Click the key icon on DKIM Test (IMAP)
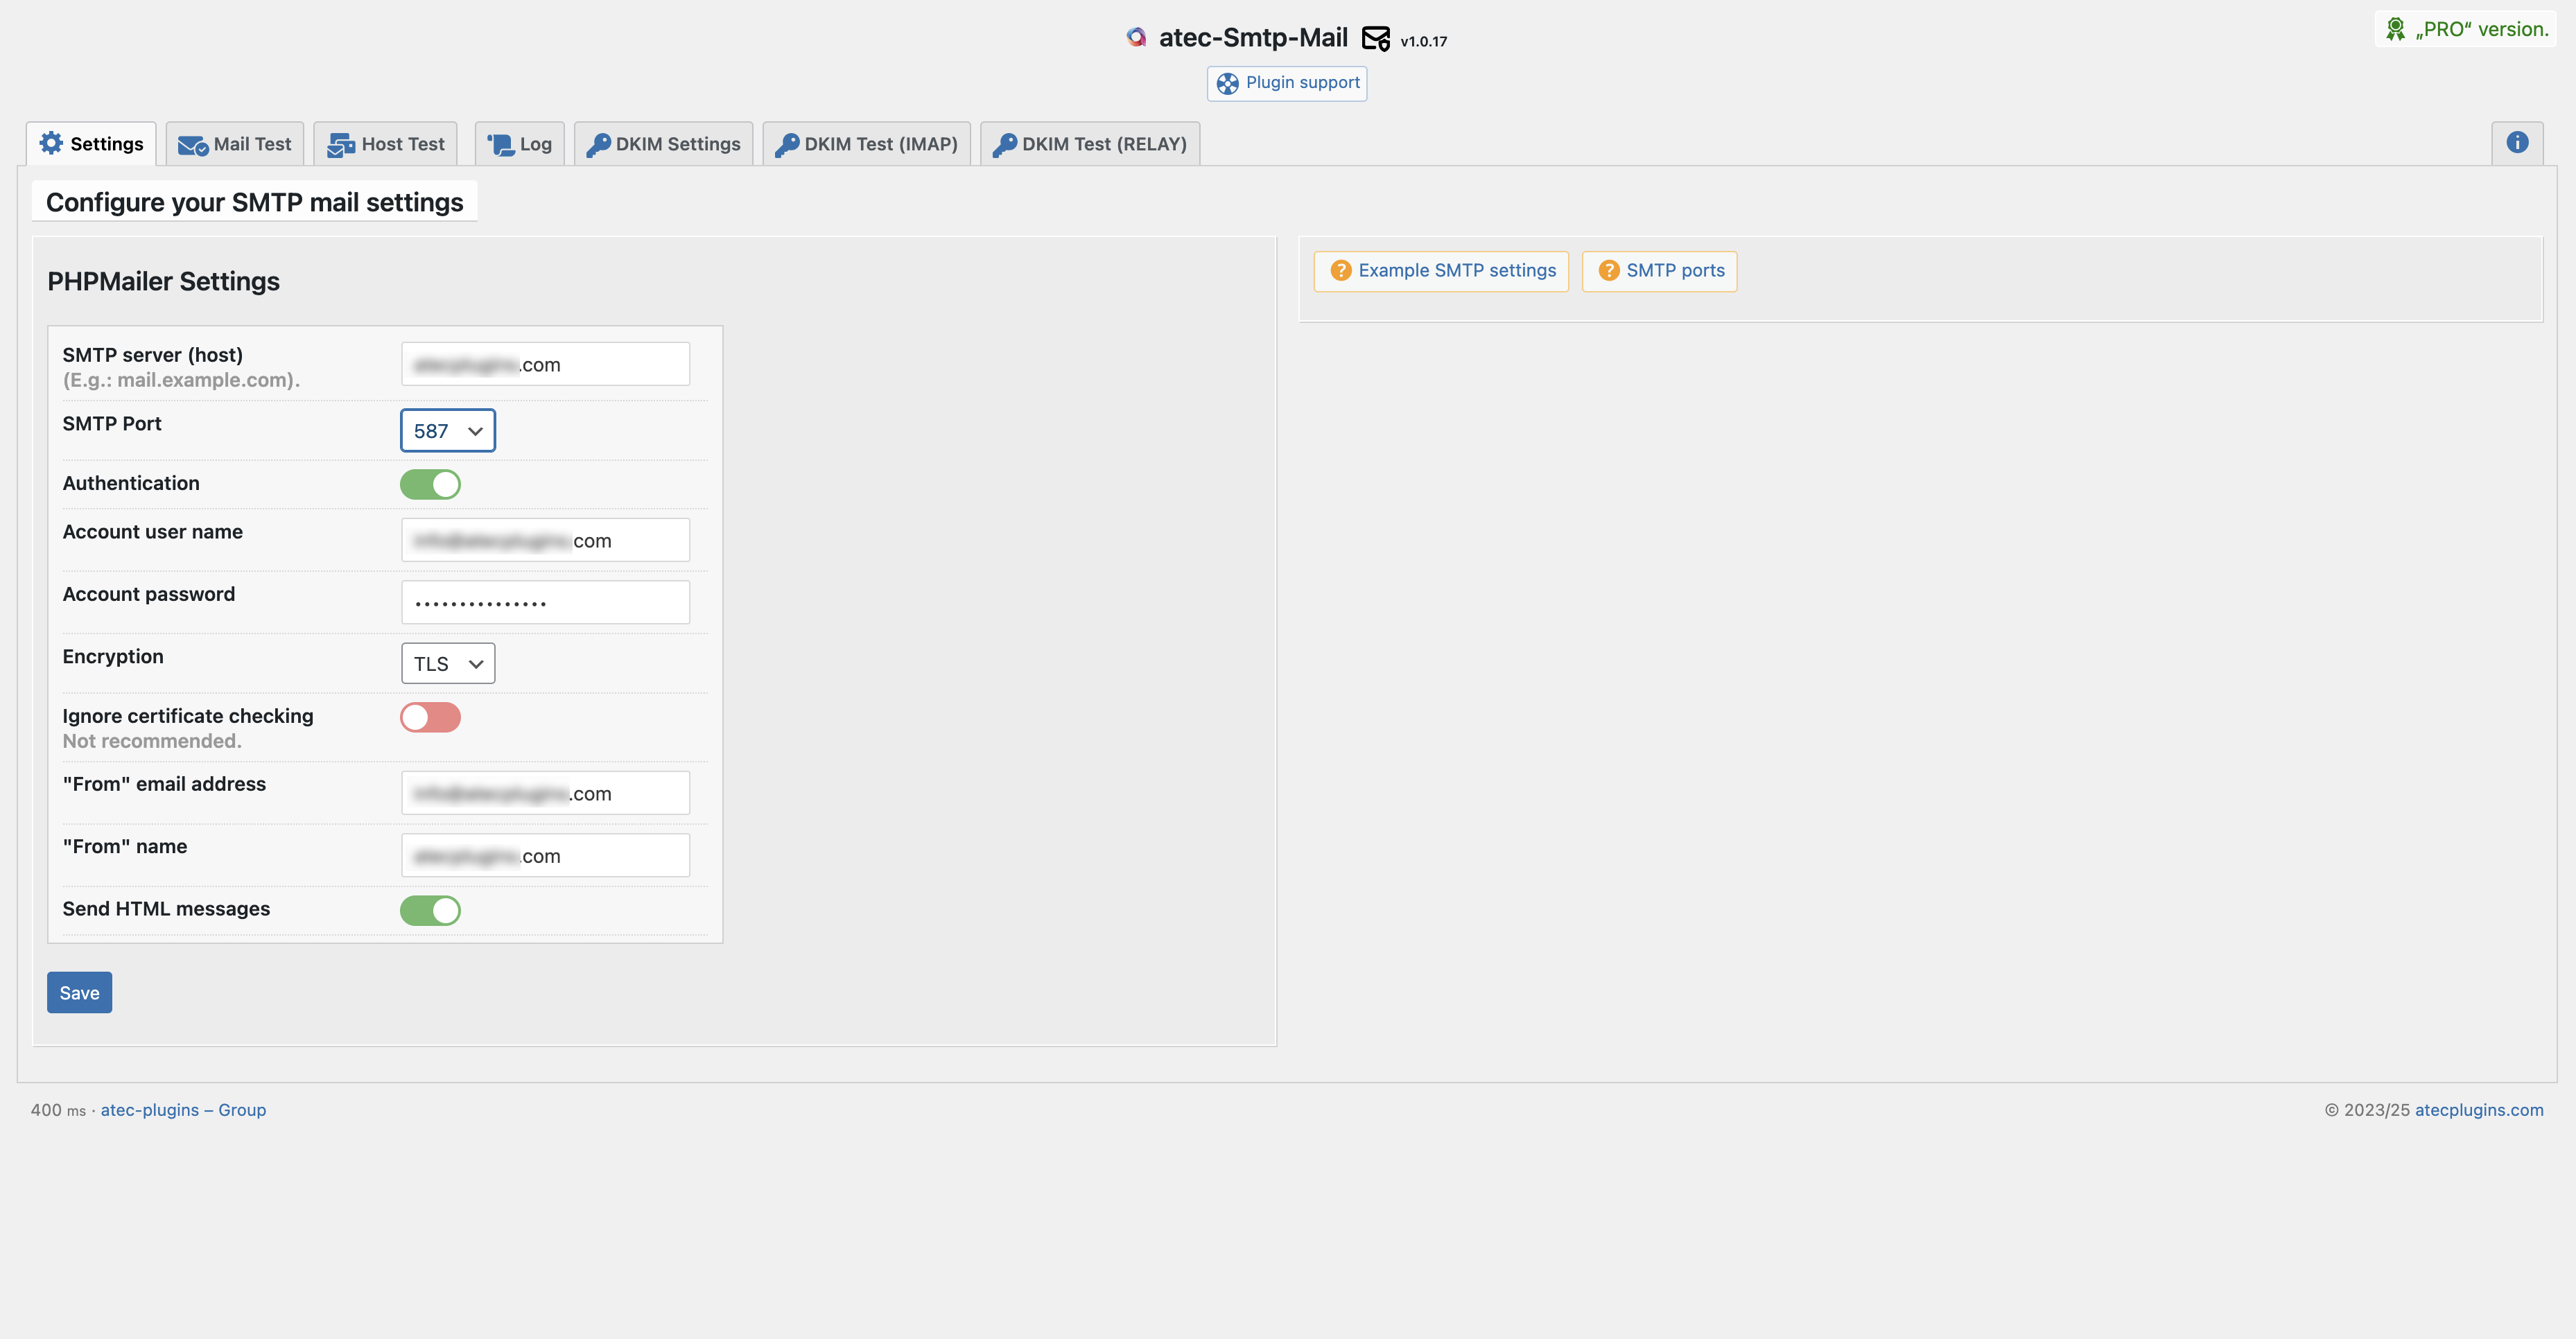The image size is (2576, 1339). 787,145
